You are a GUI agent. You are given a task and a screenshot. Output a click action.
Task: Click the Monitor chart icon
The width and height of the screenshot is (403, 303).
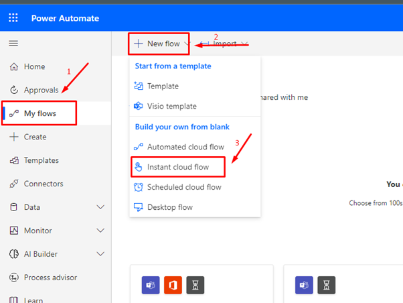pos(14,231)
